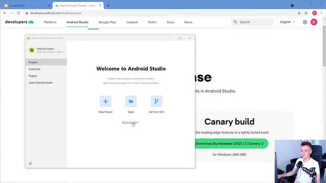The height and width of the screenshot is (183, 326).
Task: Reload the developer.android.com page
Action: click(18, 13)
